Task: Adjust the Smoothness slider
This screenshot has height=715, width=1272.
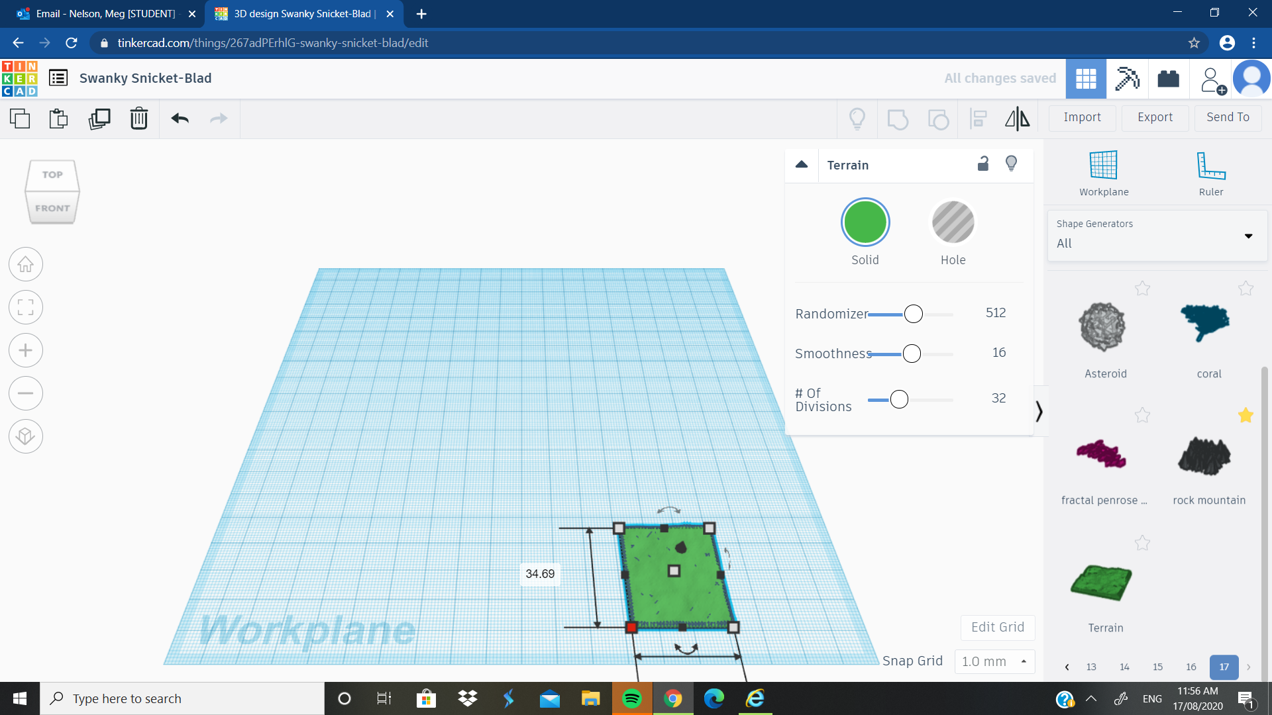Action: (x=912, y=354)
